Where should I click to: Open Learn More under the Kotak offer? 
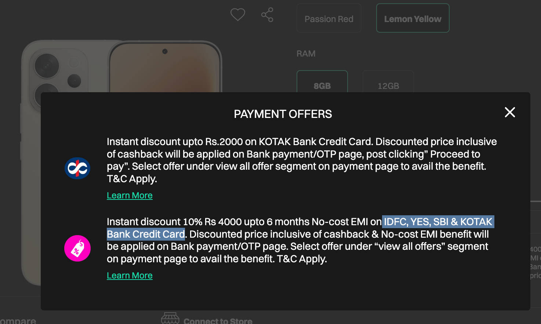pyautogui.click(x=130, y=195)
